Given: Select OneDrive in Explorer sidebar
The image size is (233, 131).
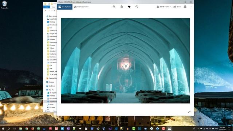Looking at the screenshot, I should (x=51, y=86).
